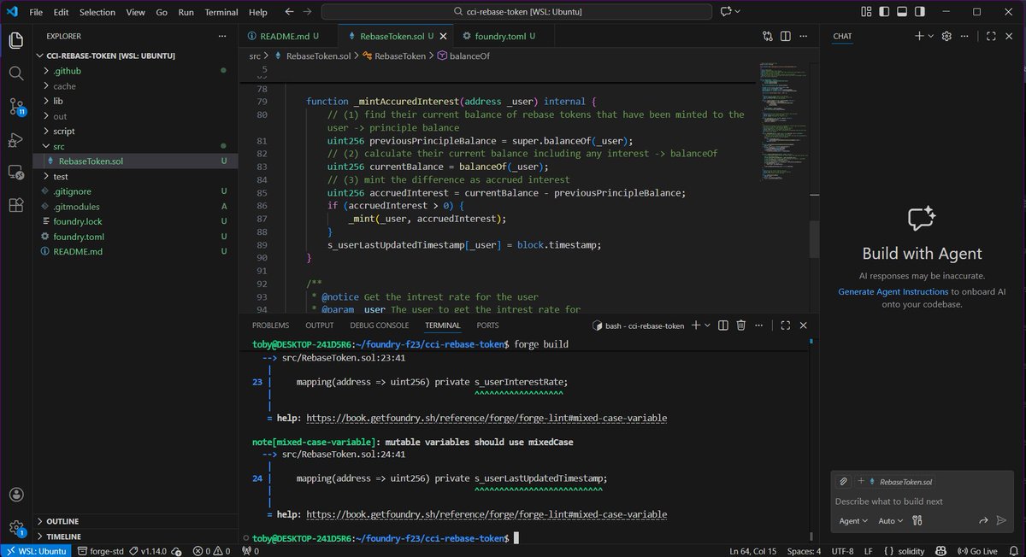Expand the TIMELINE section

click(x=136, y=536)
